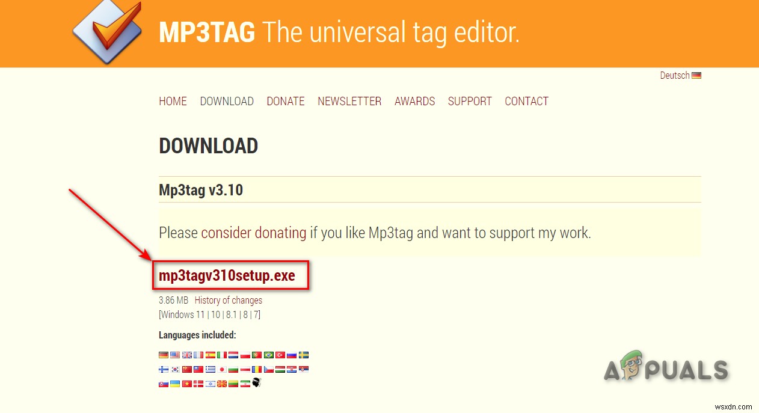Open the HOME navigation item
The width and height of the screenshot is (759, 413).
(173, 101)
